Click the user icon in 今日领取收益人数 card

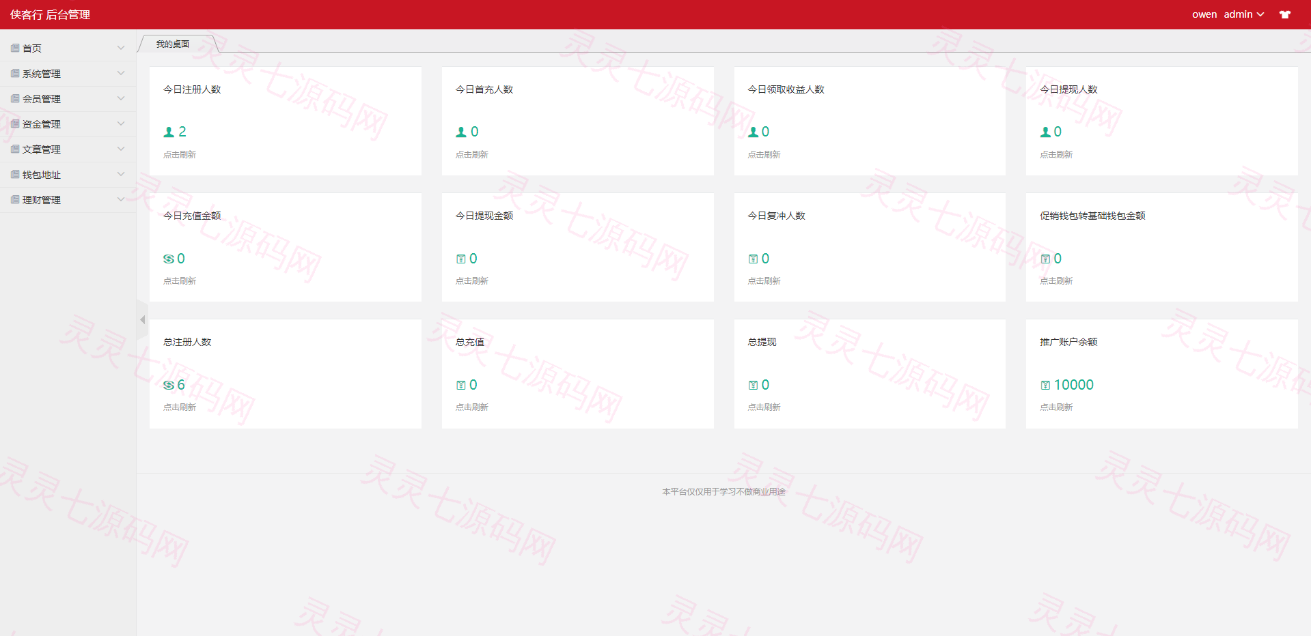pos(754,132)
